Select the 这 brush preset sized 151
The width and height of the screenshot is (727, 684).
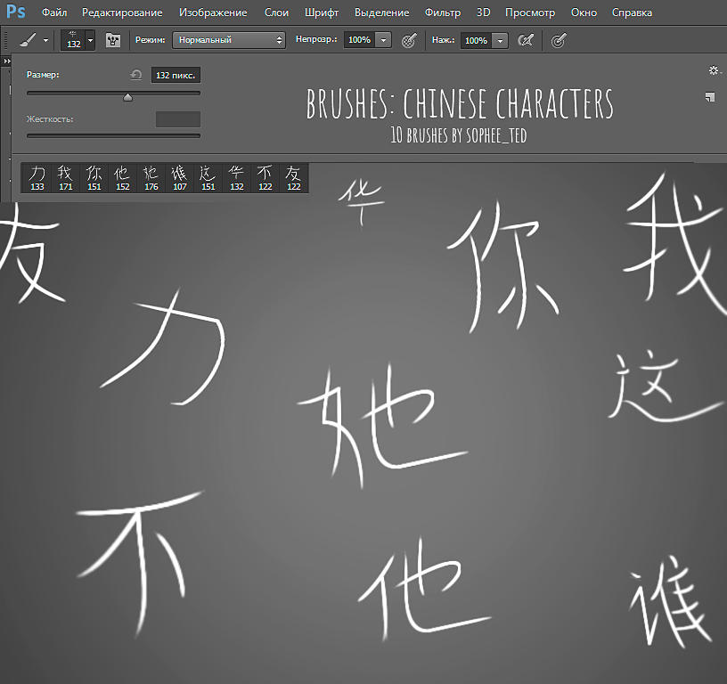[208, 178]
